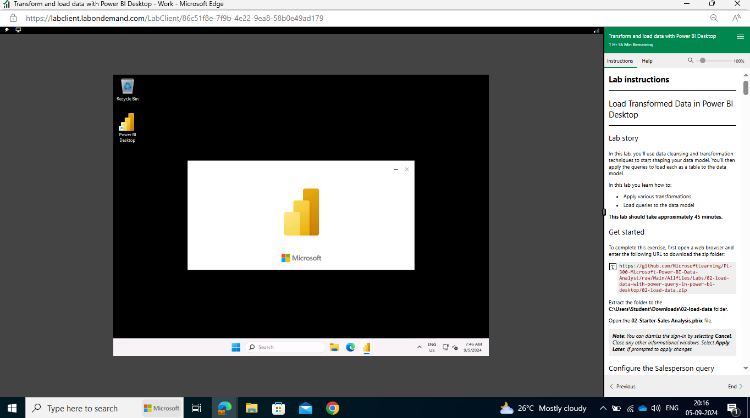Open Google Chrome from the host taskbar
This screenshot has width=750, height=418.
tap(332, 408)
